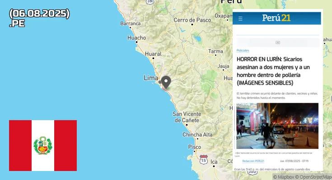The image size is (332, 180).
Task: Select the Cerro de Pasco label
Action: [x=192, y=20]
